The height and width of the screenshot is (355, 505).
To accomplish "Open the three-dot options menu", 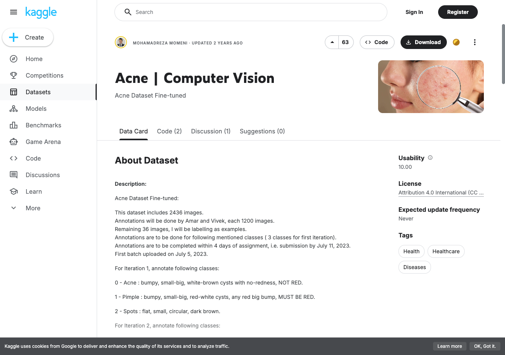I will 475,42.
